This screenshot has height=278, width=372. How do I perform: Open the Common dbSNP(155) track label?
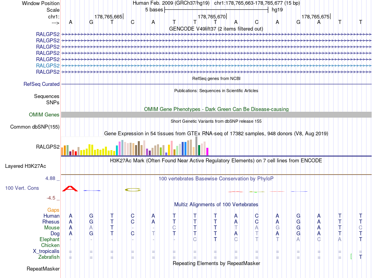tap(35, 127)
